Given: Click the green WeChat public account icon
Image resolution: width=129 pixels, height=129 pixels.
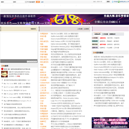Looking at the screenshot, I should click(119, 2).
